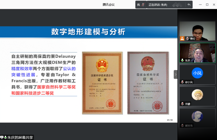Click muted mic icon beside 郭文浩

(x=182, y=125)
